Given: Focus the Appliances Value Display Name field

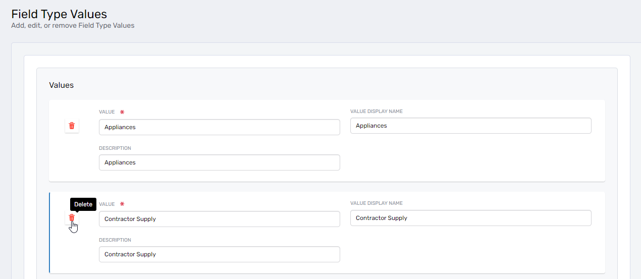Looking at the screenshot, I should 470,126.
